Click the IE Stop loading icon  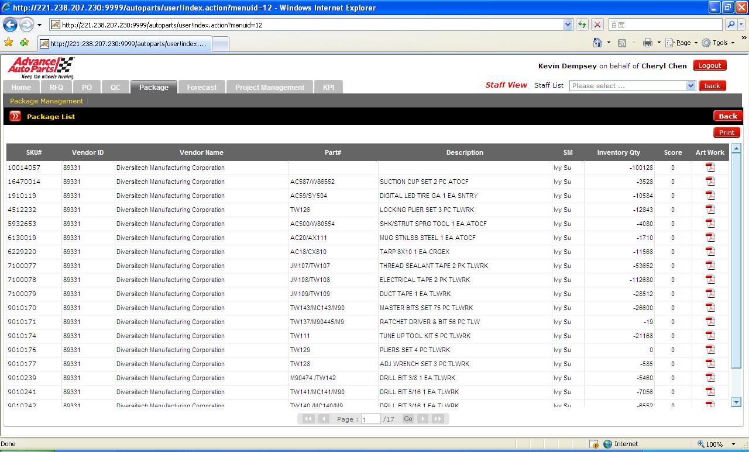pos(597,25)
